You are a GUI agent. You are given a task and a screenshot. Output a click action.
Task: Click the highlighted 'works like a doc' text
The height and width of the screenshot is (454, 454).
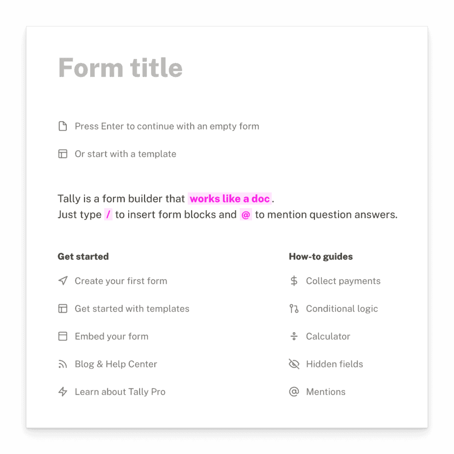230,198
